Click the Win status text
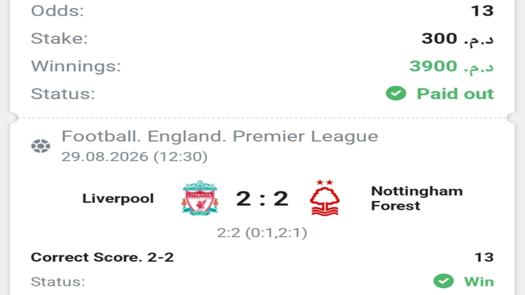 tap(479, 282)
